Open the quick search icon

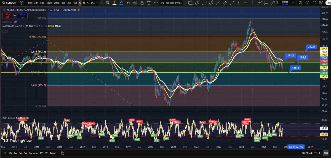point(300,2)
